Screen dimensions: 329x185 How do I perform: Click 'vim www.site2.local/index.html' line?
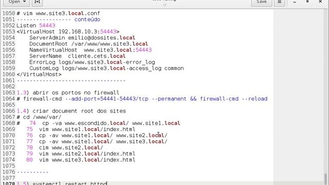click(x=87, y=153)
